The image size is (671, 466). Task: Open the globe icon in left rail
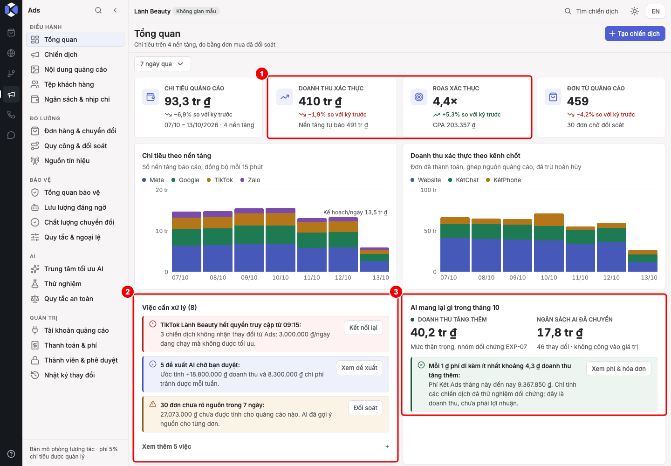click(x=11, y=53)
